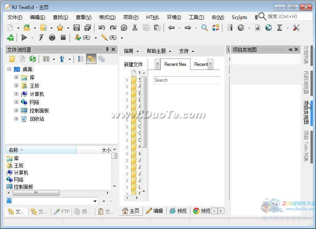This screenshot has width=316, height=229.
Task: Refresh the file browser with green arrows icon
Action: (33, 59)
